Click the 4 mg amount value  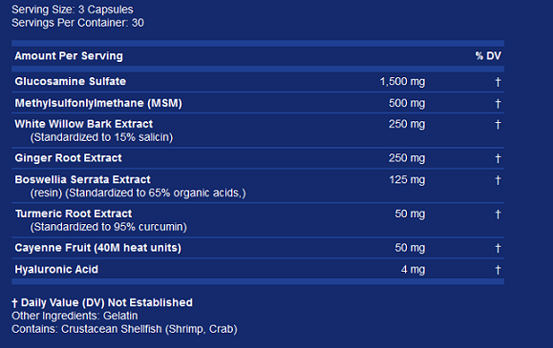[413, 270]
